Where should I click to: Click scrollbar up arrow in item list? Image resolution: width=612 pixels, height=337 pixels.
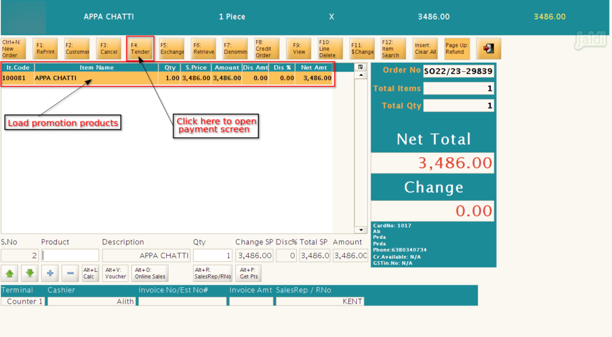(x=360, y=75)
